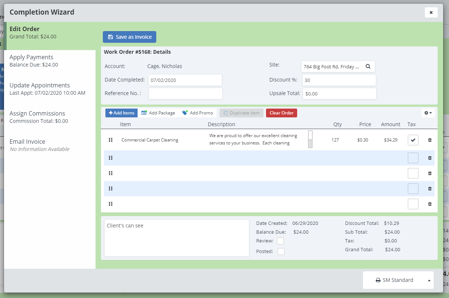Expand SM Standard print options arrow
The height and width of the screenshot is (298, 449).
(429, 280)
